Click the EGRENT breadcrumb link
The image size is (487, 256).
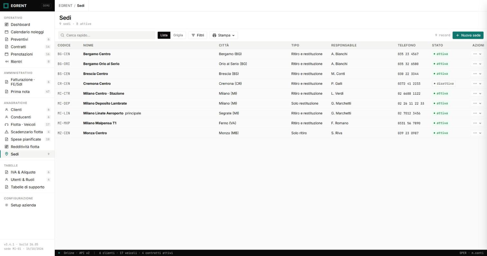[x=65, y=6]
